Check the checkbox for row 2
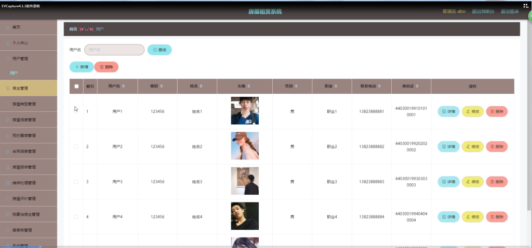This screenshot has height=248, width=532. (76, 147)
